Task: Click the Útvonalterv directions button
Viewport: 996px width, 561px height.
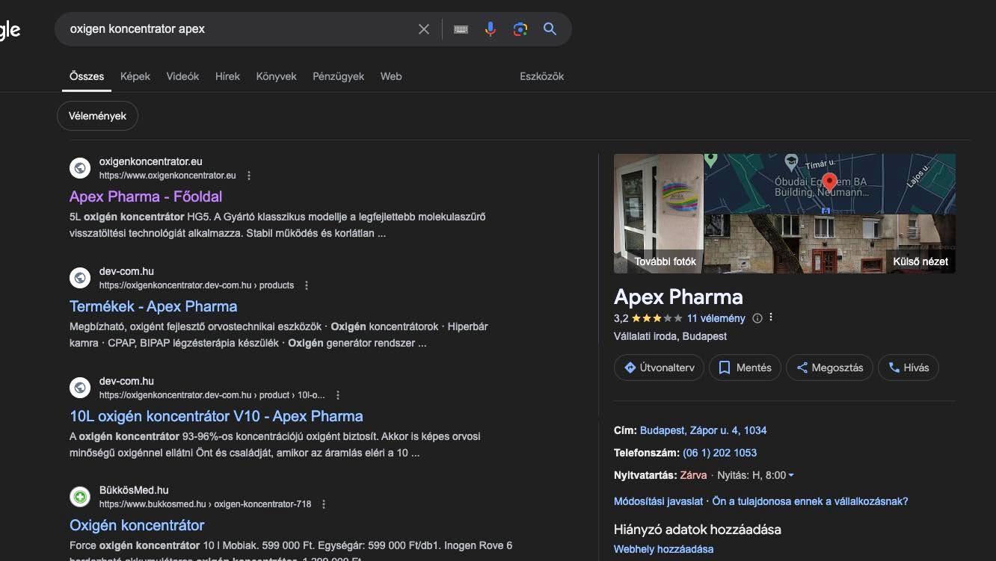Action: click(659, 368)
